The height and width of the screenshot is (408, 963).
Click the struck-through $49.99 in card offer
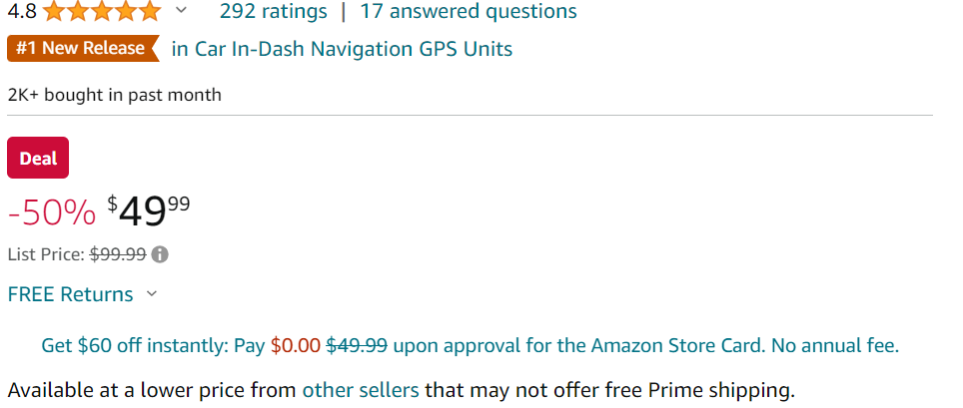pyautogui.click(x=357, y=346)
